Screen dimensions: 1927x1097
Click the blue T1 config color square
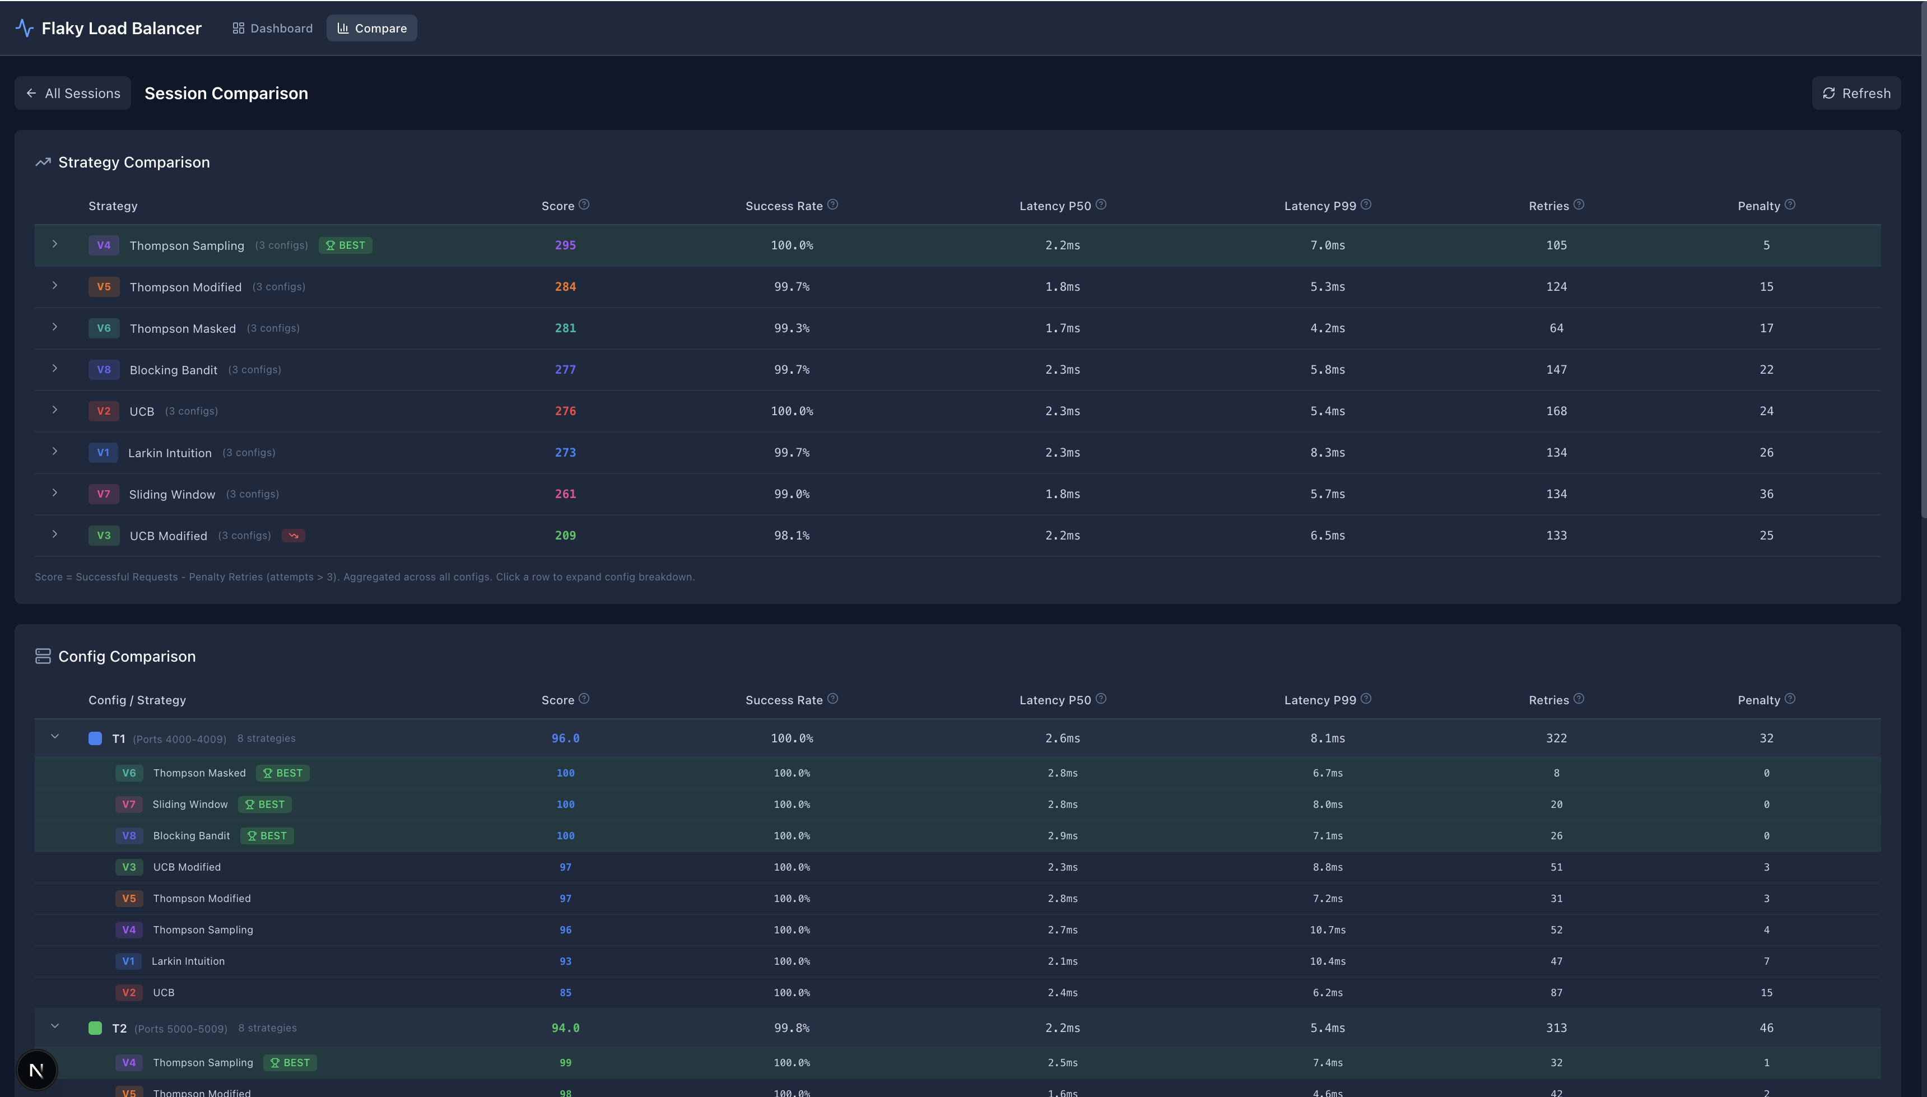[95, 738]
